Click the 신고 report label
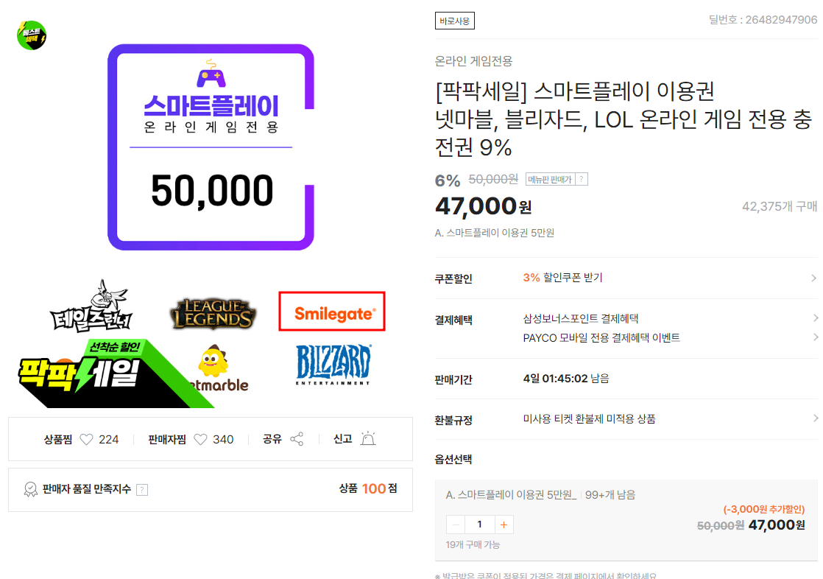 point(343,439)
